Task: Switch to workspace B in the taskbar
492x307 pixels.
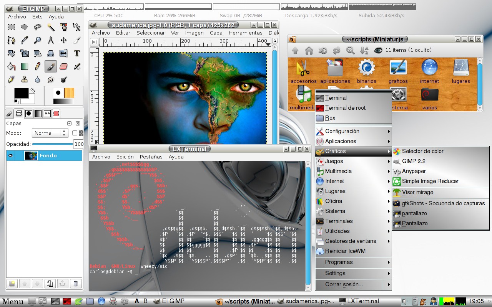Action: click(x=145, y=301)
